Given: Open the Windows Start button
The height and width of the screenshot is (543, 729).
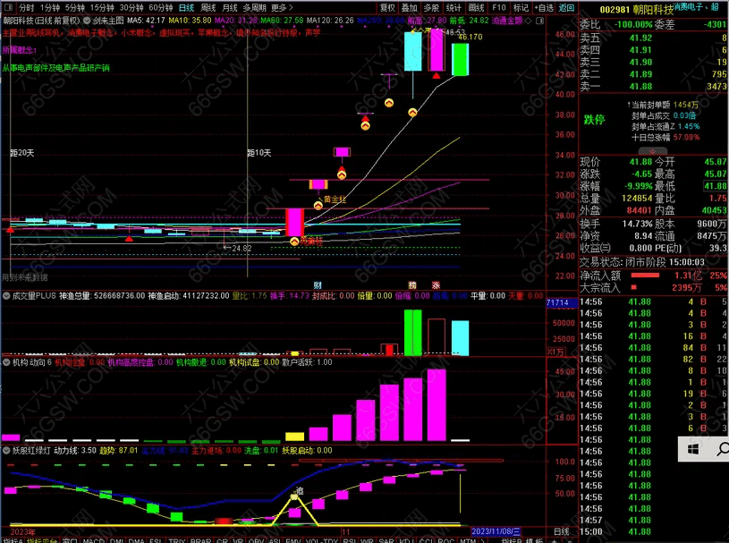Looking at the screenshot, I should click(x=693, y=449).
